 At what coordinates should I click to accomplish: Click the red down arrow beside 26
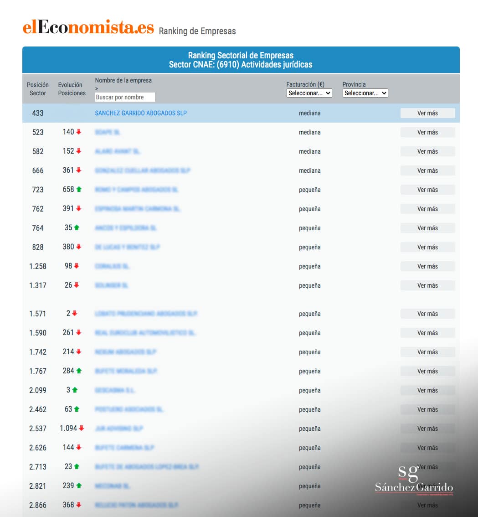click(77, 285)
